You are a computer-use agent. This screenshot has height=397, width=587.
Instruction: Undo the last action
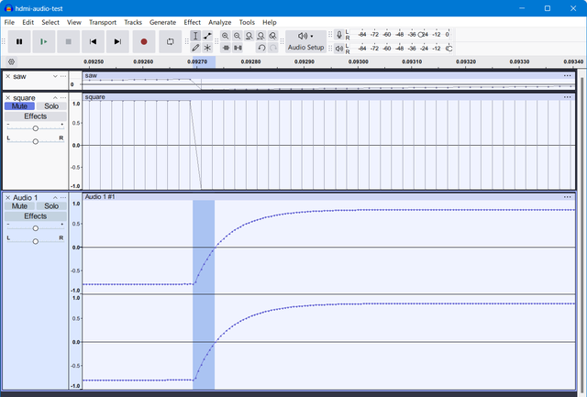click(261, 48)
